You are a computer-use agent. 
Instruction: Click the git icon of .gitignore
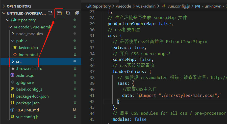point(12,82)
